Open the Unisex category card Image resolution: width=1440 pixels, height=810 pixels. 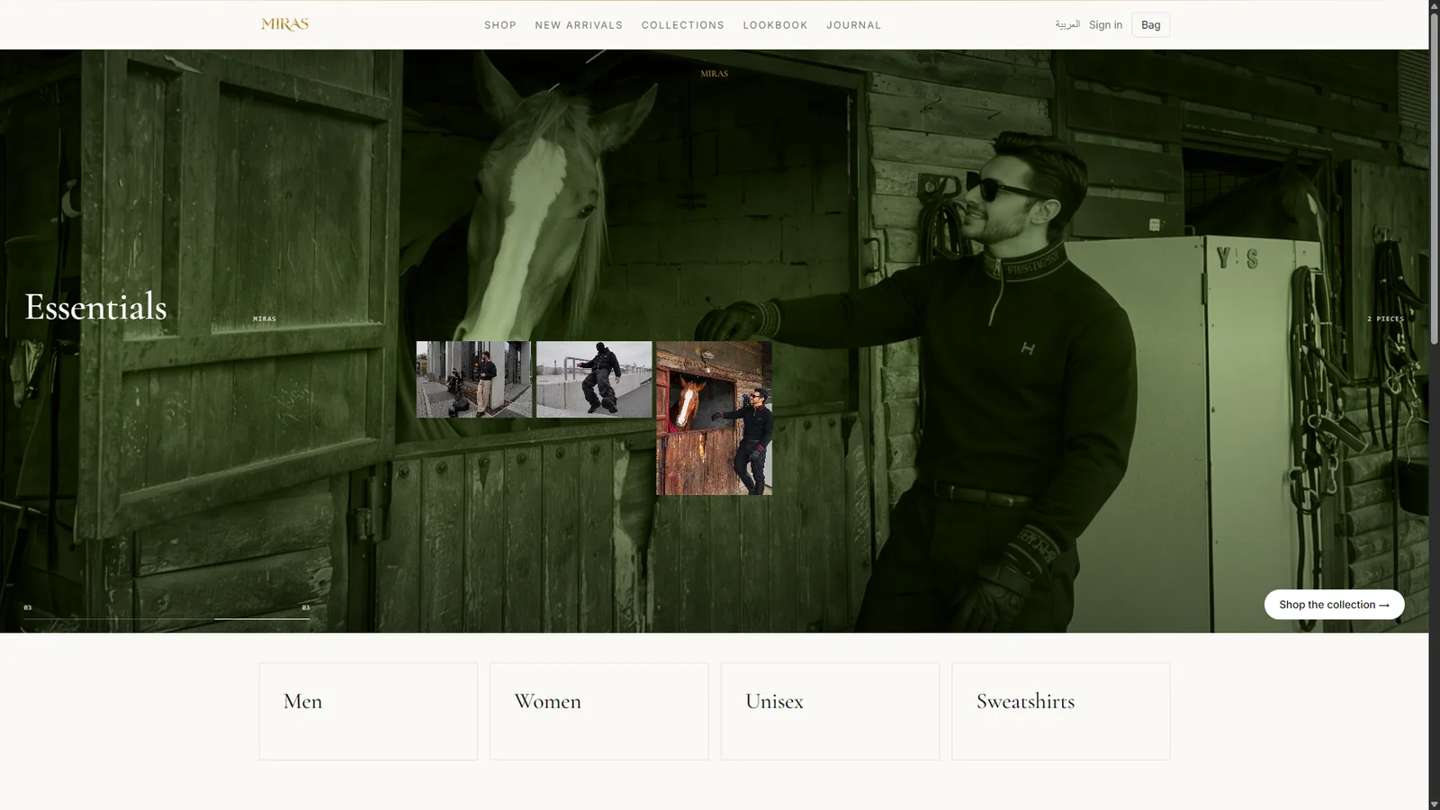830,712
